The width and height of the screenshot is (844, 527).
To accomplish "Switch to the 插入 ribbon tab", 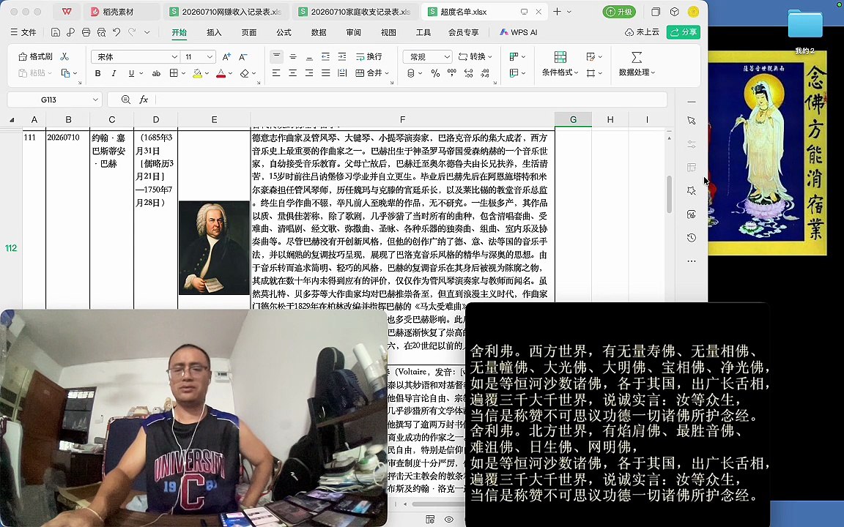I will pos(214,32).
